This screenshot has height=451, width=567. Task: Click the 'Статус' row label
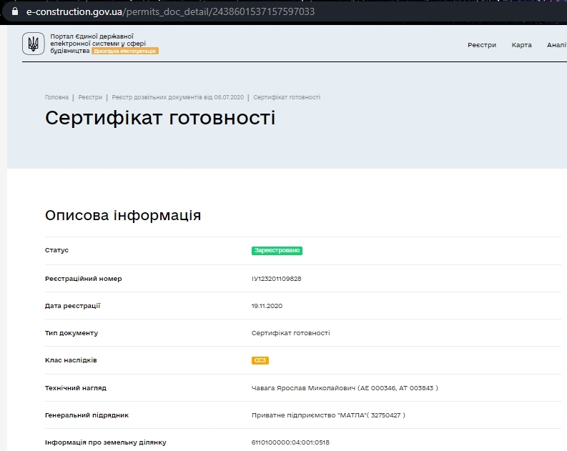(x=56, y=250)
